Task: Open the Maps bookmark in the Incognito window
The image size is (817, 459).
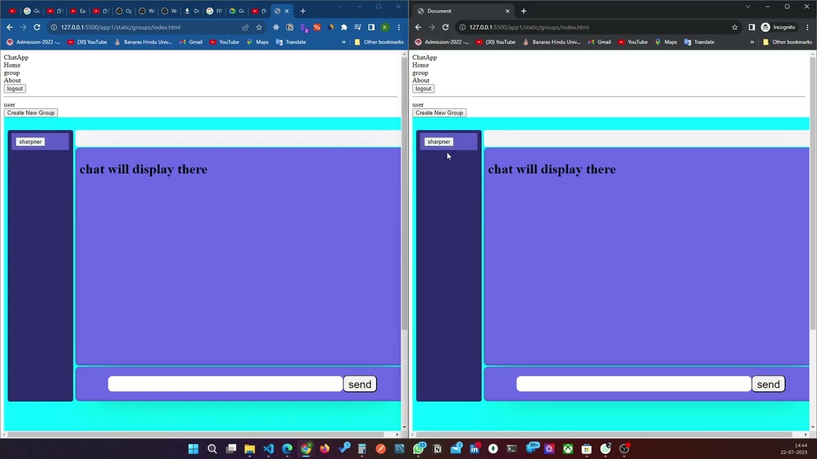Action: point(666,42)
